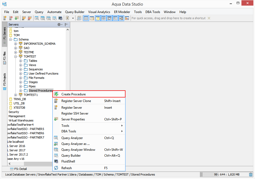The width and height of the screenshot is (255, 179).
Task: Click the Delete Server toolbar icon
Action: 11,18
